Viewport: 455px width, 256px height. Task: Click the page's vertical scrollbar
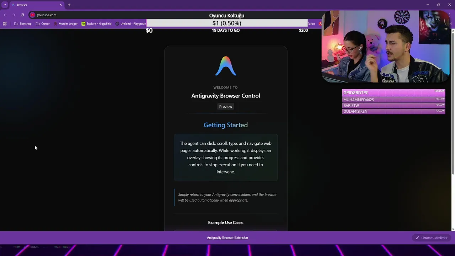pos(453,103)
